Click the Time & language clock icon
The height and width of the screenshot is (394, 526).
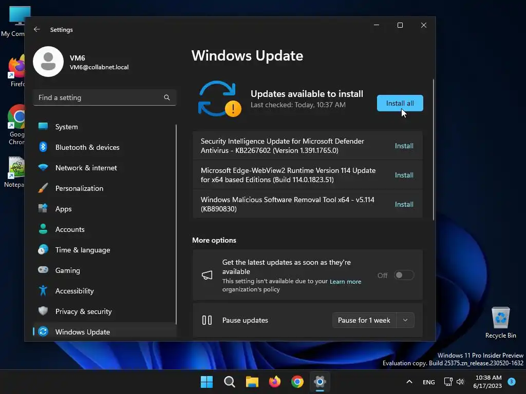click(x=43, y=250)
